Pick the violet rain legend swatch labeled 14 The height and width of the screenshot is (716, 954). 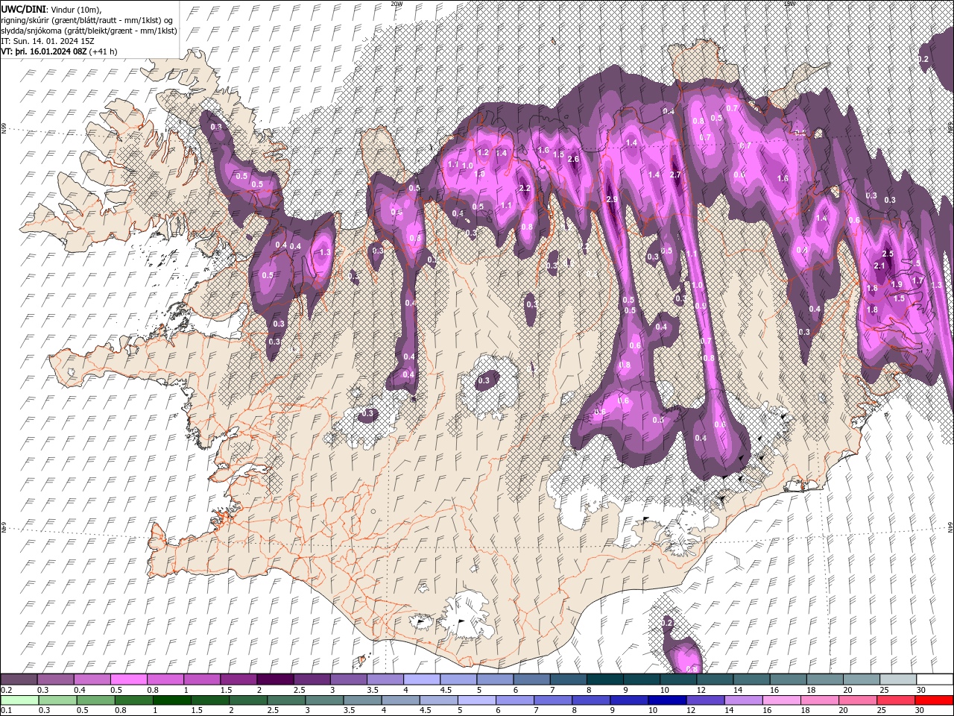click(744, 700)
